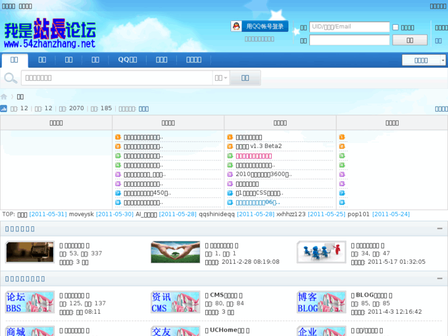This screenshot has height=336, width=448.
Task: Open the pink highlighted thread link
Action: click(254, 156)
